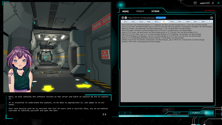
Task: Reload the page with the refresh icon
Action: 211,18
